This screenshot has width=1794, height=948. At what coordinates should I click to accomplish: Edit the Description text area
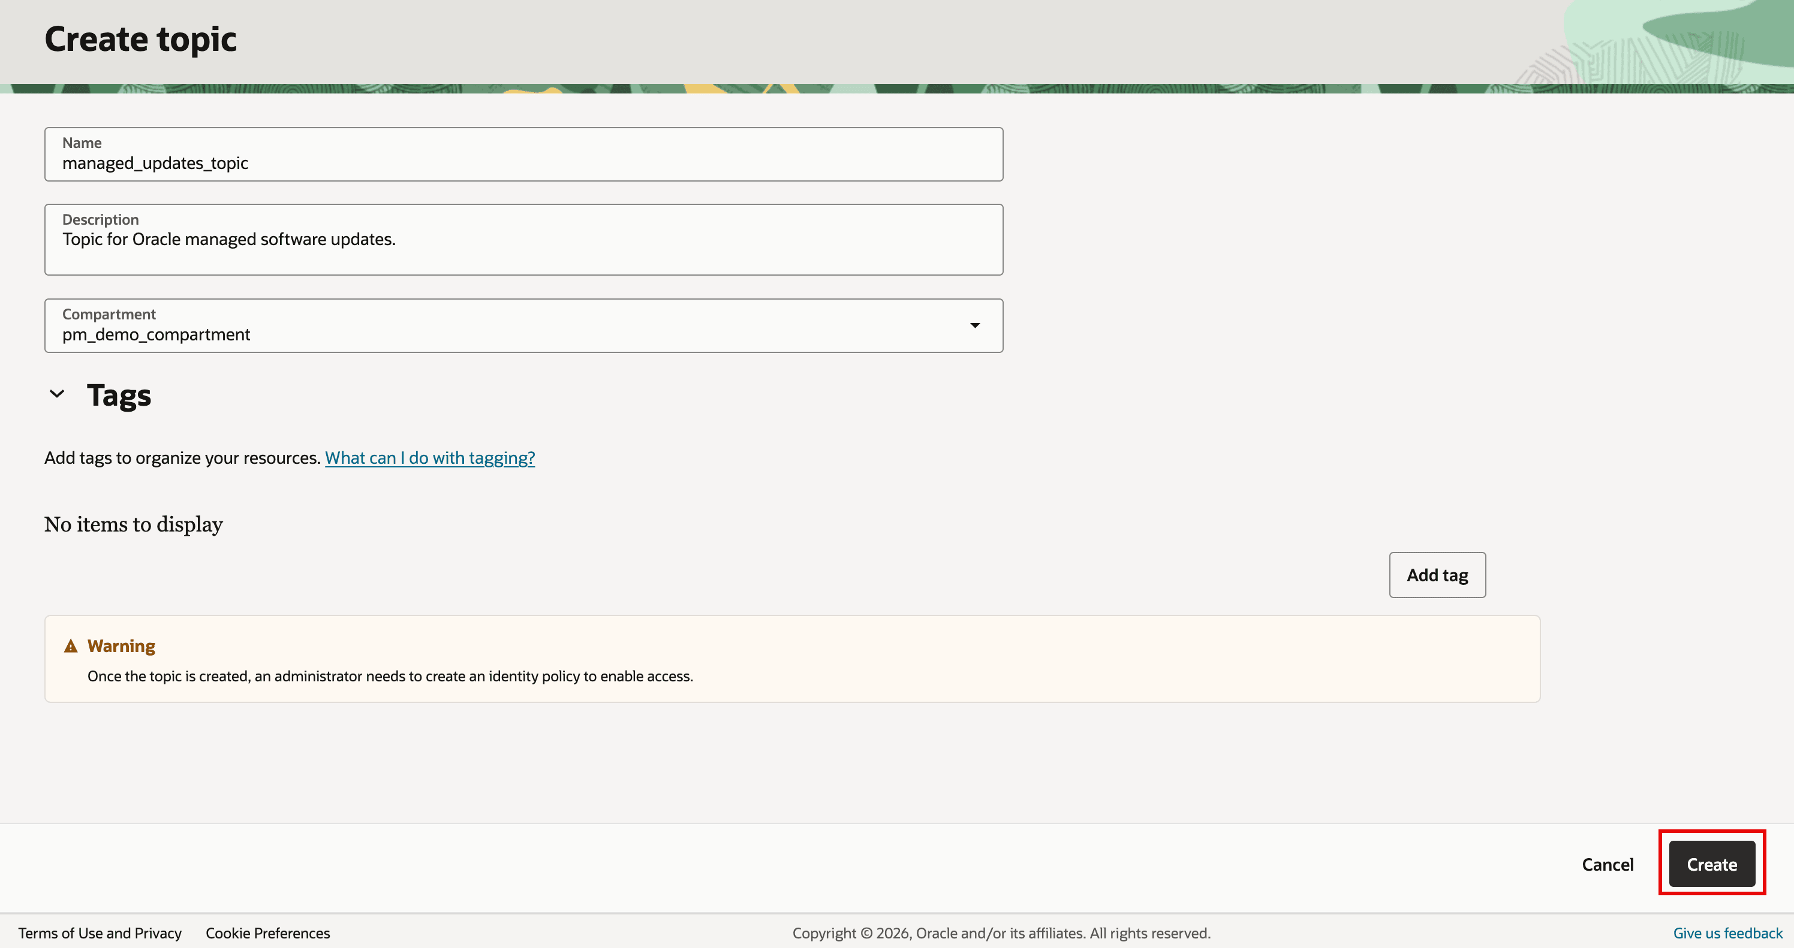[x=523, y=240]
